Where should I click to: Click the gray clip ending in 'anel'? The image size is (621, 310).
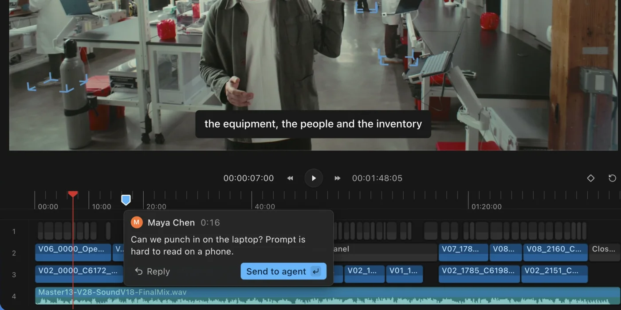[385, 252]
